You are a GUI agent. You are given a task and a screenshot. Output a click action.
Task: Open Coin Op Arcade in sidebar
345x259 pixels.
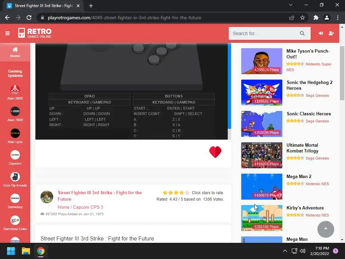click(x=15, y=179)
